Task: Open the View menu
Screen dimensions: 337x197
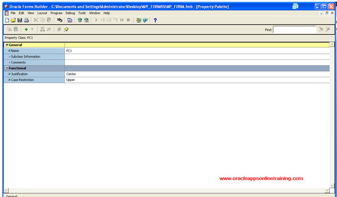Action: coord(31,13)
